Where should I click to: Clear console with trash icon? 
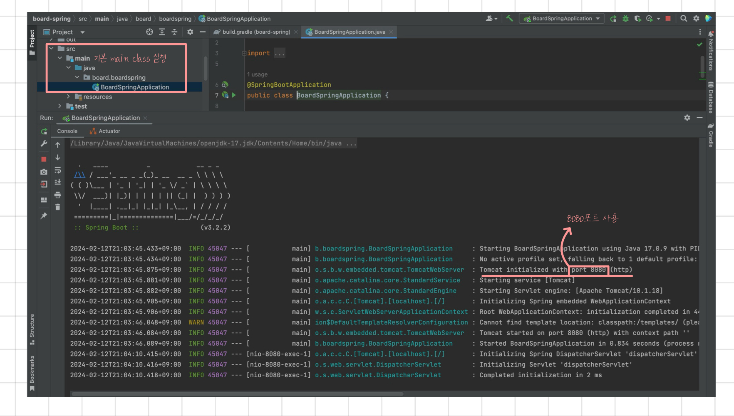click(x=58, y=207)
